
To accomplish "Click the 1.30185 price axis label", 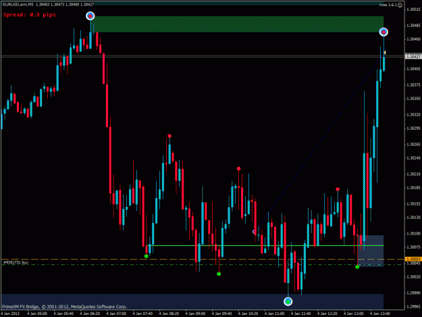I will [x=414, y=188].
